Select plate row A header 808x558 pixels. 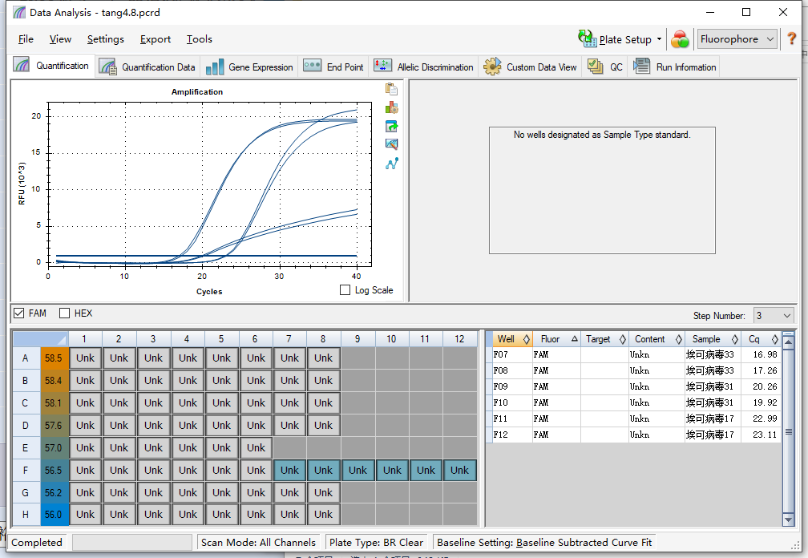(x=26, y=358)
